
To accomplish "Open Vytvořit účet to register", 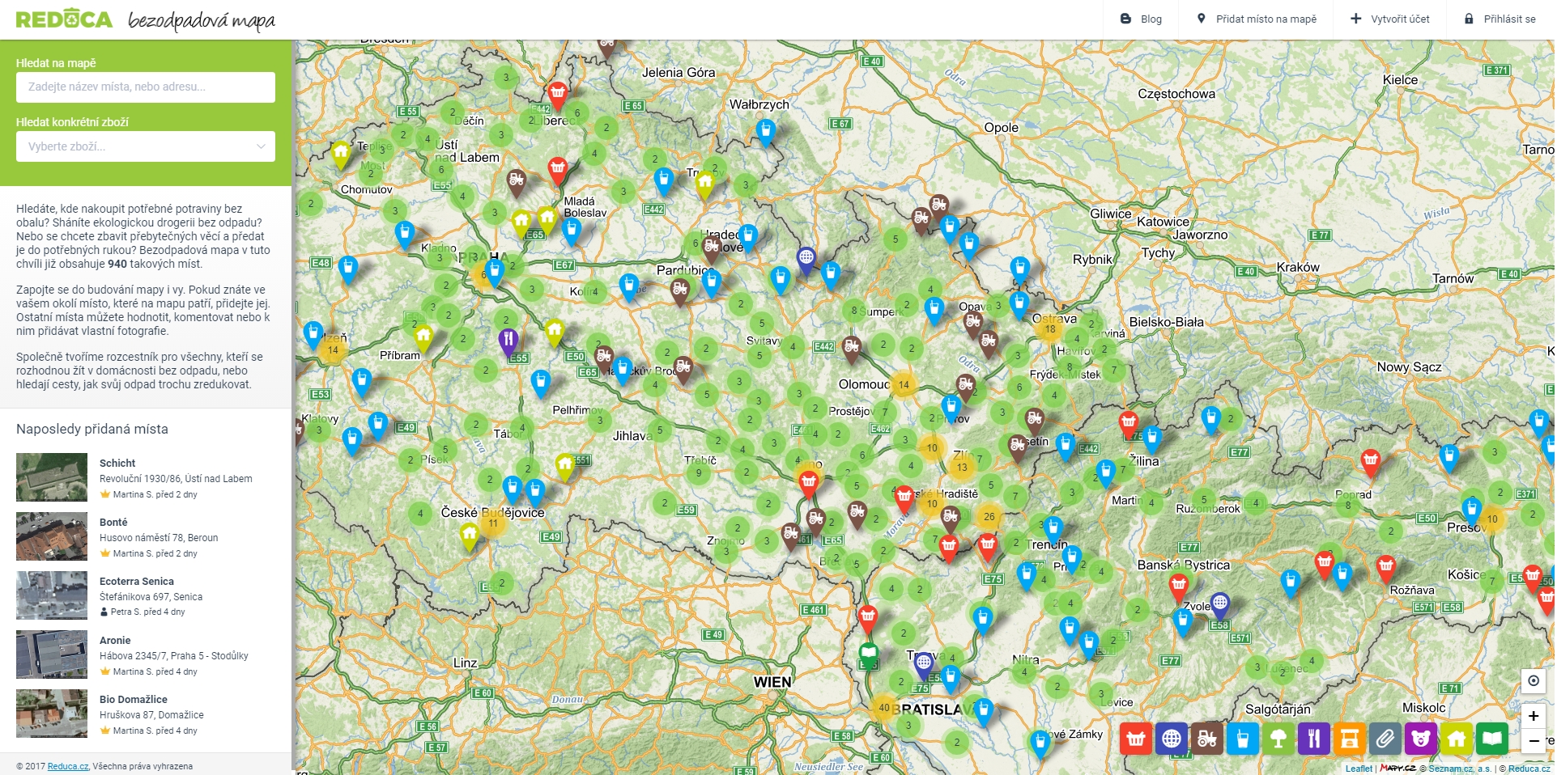I will 1389,19.
